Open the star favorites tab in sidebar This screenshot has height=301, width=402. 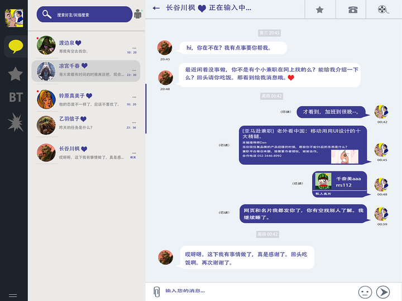point(16,74)
